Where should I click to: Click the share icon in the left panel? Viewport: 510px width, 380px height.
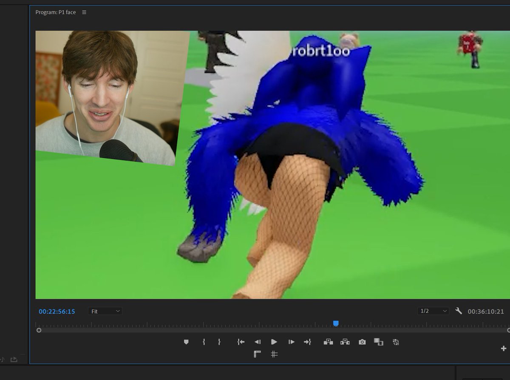[14, 360]
